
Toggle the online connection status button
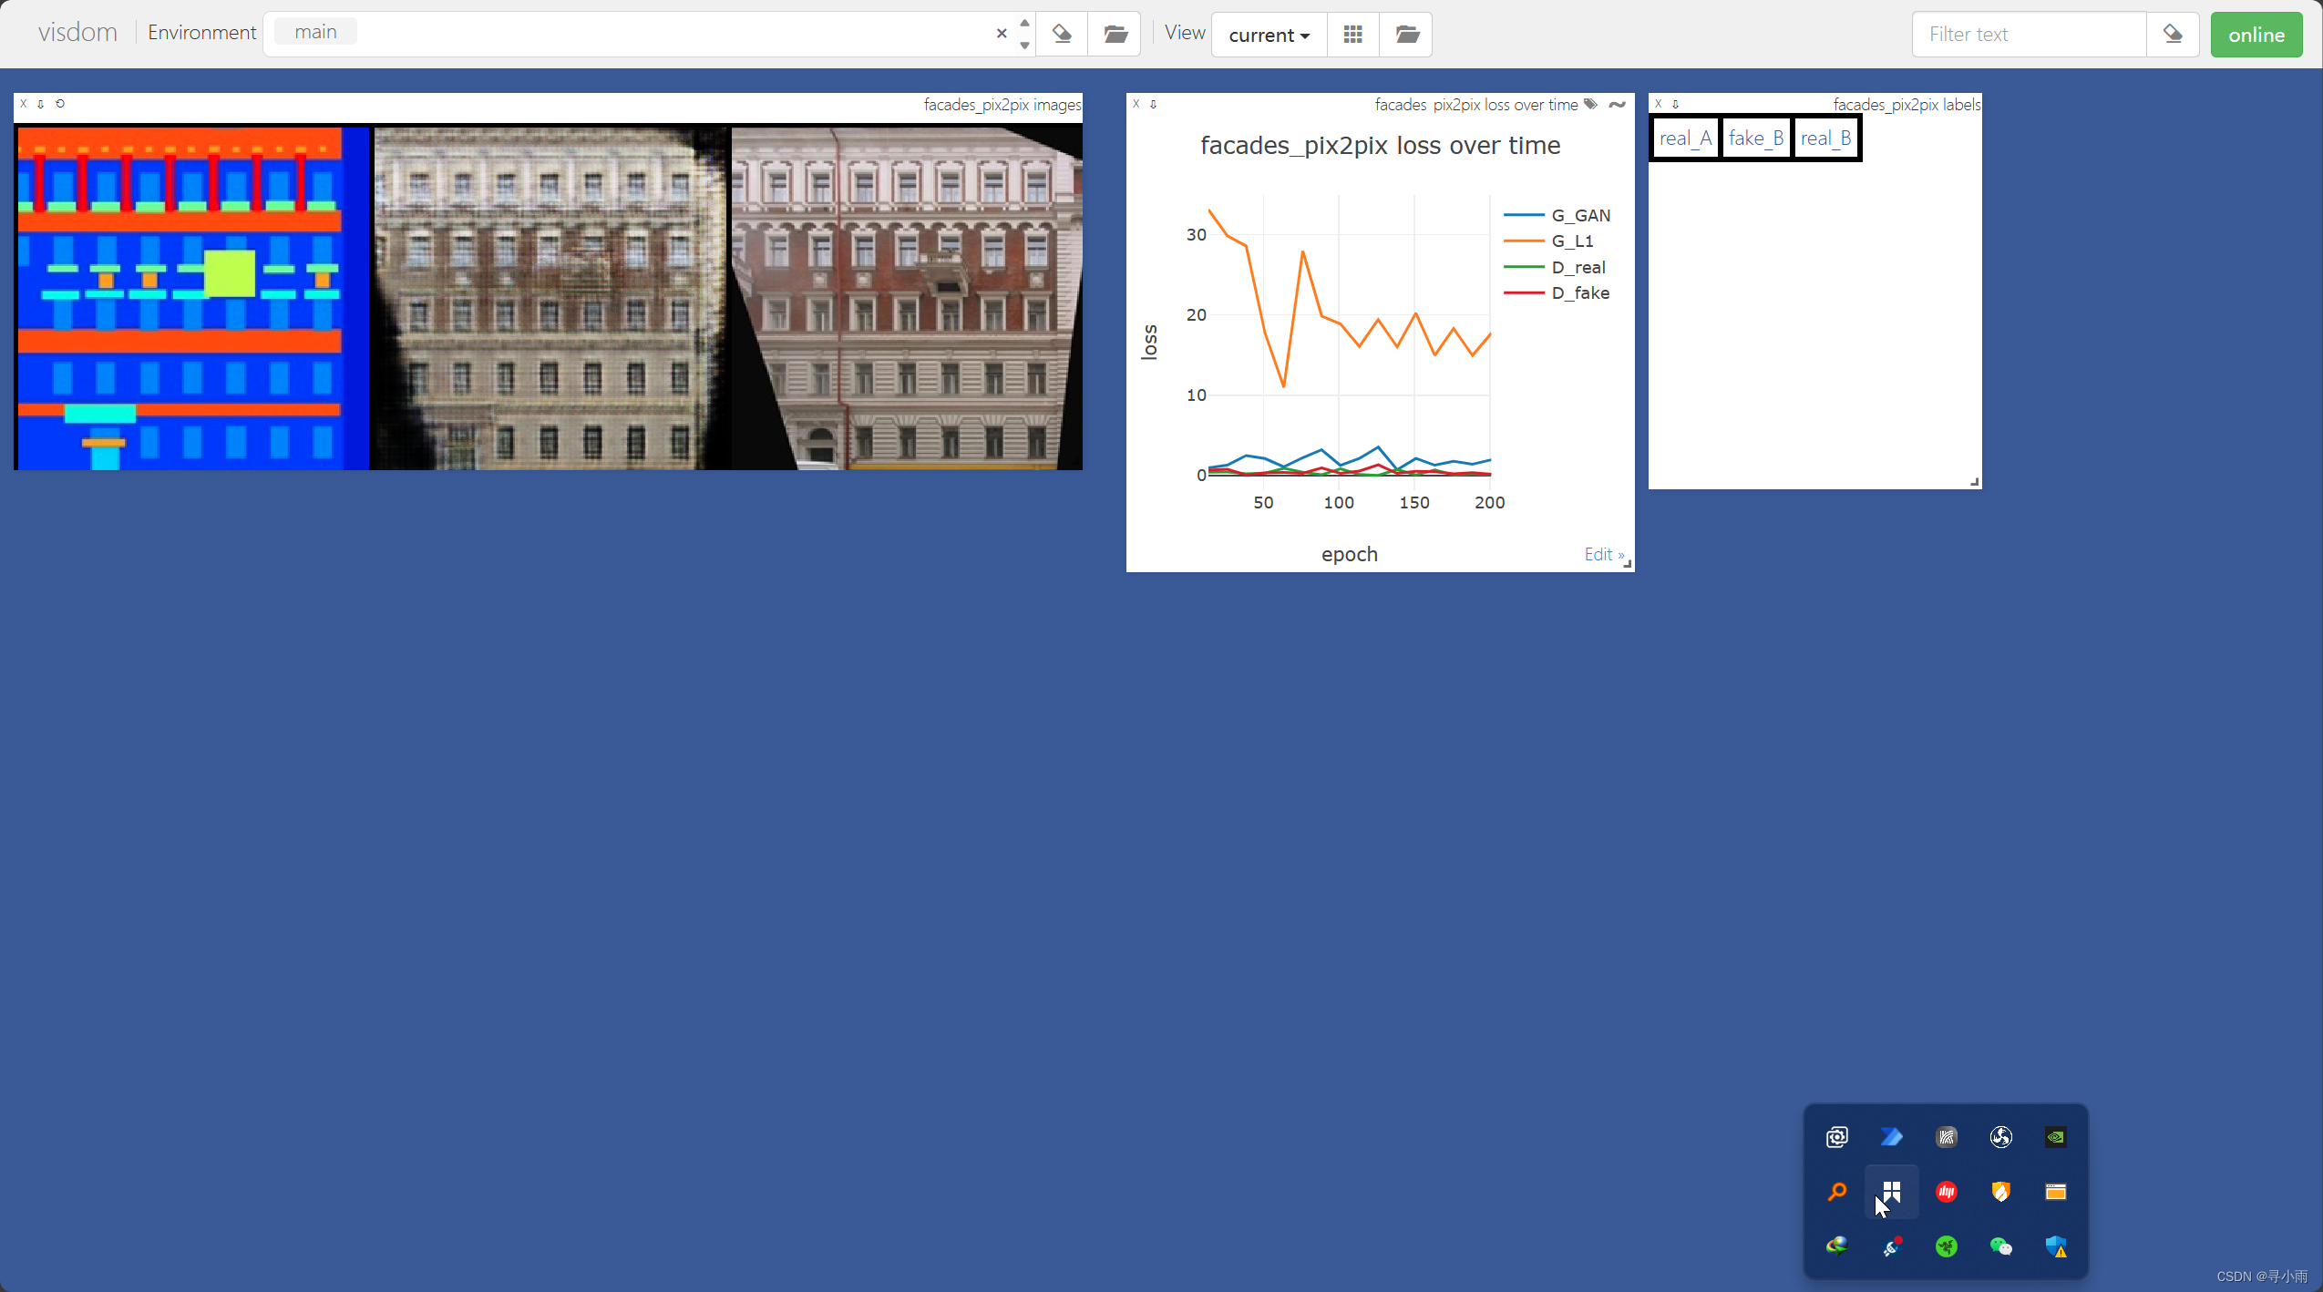coord(2256,35)
